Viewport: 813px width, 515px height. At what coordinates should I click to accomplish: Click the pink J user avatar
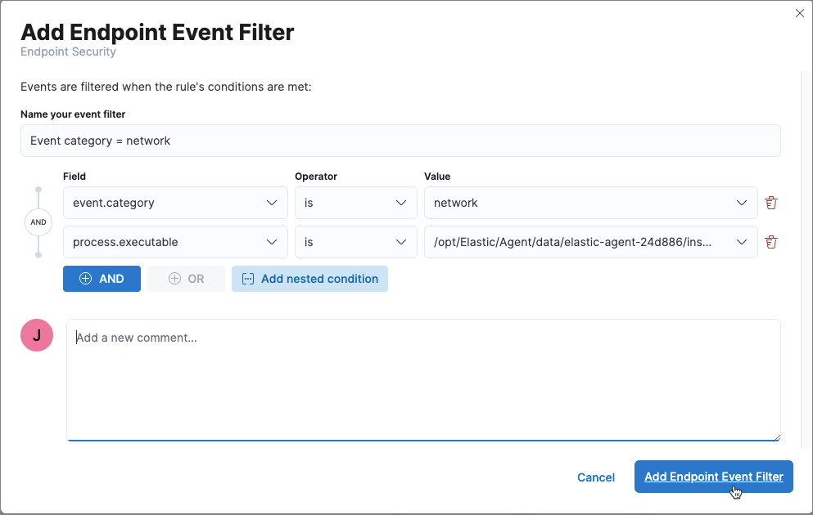37,335
